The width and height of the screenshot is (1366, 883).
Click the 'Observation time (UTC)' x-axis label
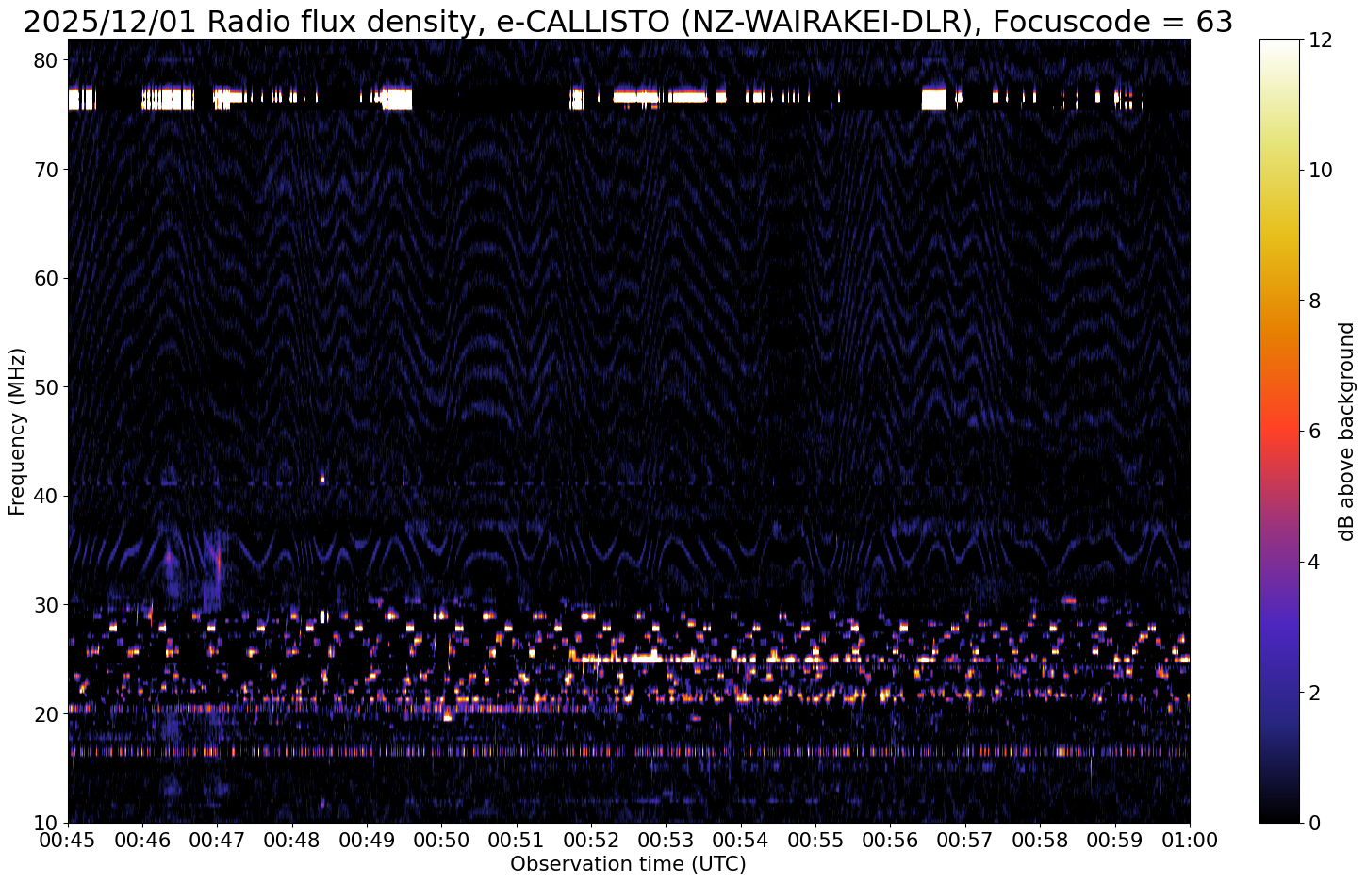pyautogui.click(x=628, y=864)
